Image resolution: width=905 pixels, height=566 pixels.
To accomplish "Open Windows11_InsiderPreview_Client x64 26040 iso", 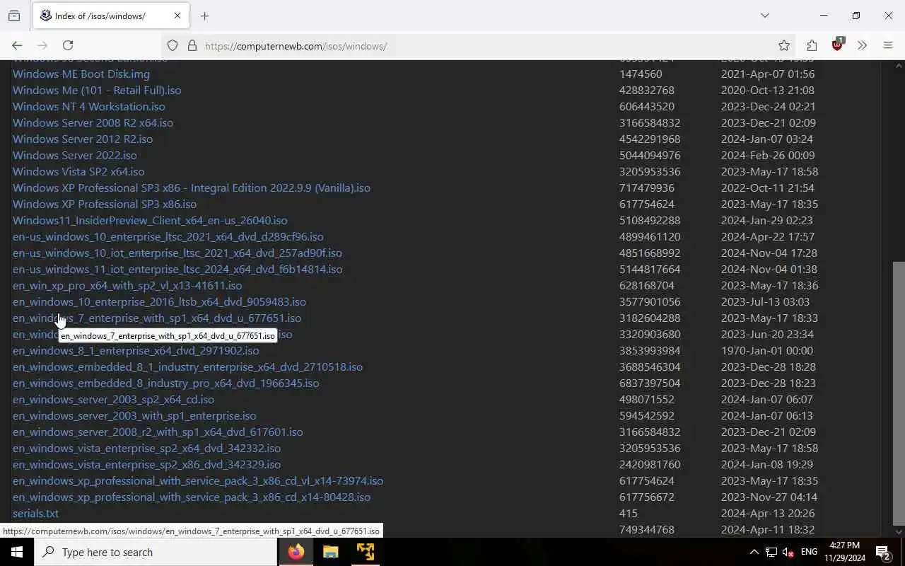I will (150, 220).
